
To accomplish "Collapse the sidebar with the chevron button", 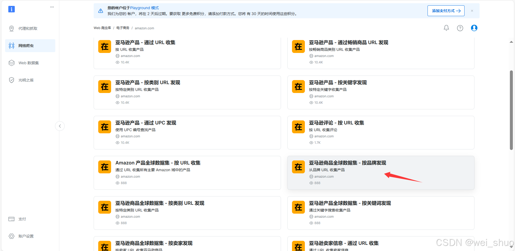I will click(60, 126).
